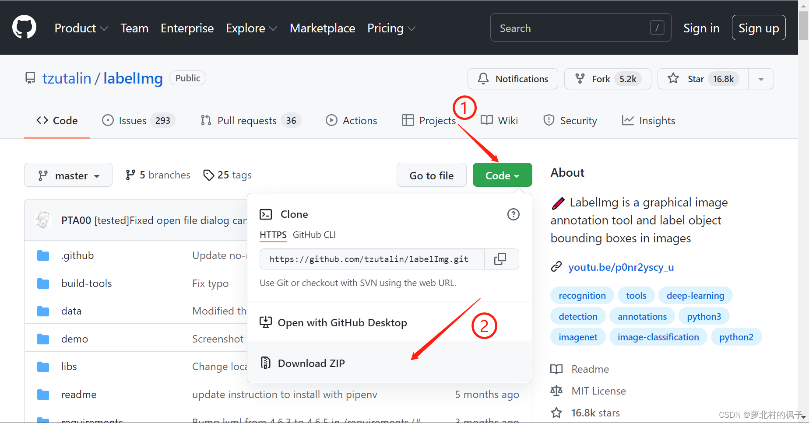
Task: Click the imagenet topic tag
Action: click(x=578, y=337)
